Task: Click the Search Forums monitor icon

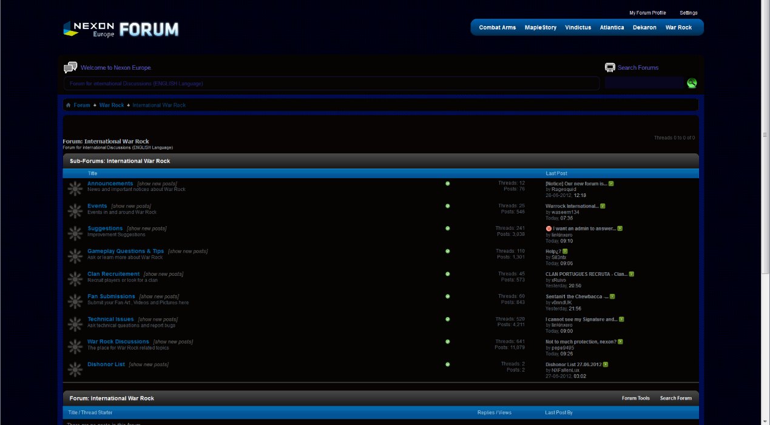Action: (610, 67)
